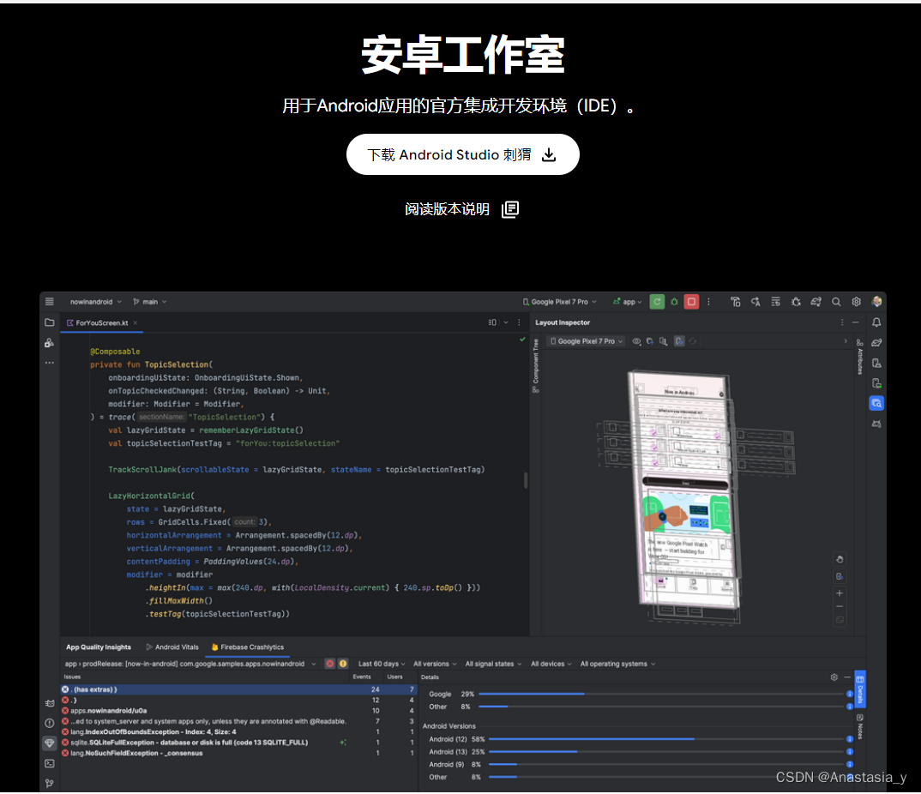The image size is (921, 794).
Task: Open the release notes link
Action: click(x=461, y=209)
